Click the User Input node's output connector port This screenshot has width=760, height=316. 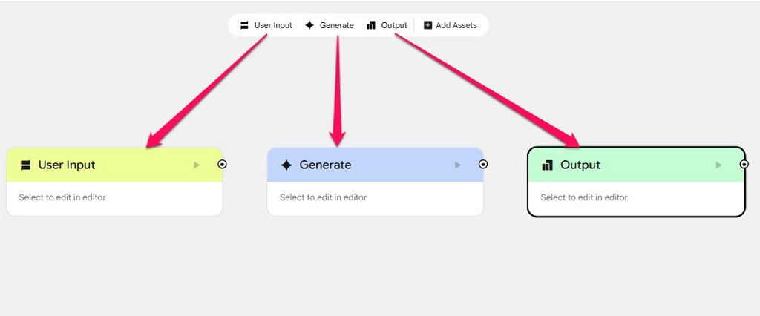[x=222, y=164]
